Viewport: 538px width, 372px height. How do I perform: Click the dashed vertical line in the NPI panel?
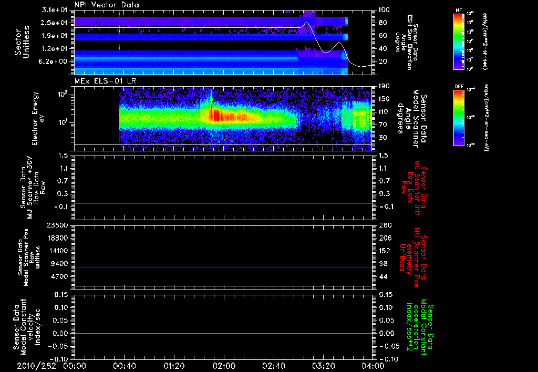[119, 43]
